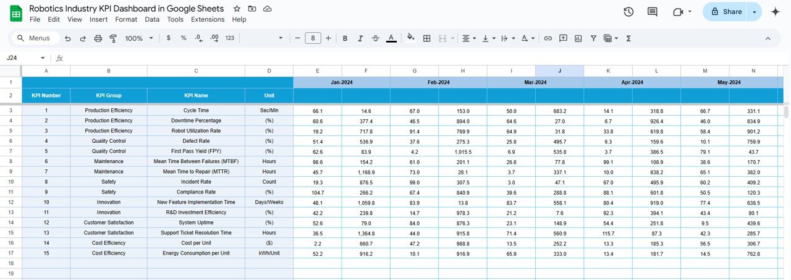Collapse the toolbar header chevron
The image size is (791, 280).
(768, 38)
